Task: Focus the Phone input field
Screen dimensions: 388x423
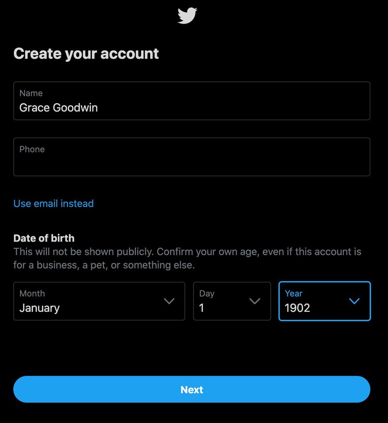Action: click(192, 156)
